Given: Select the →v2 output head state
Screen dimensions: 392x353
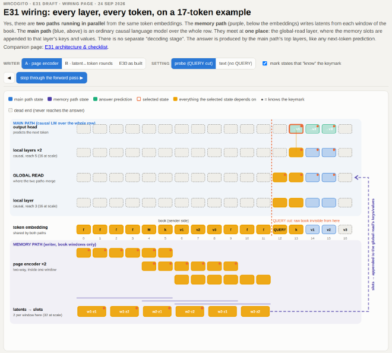Looking at the screenshot, I should [312, 129].
